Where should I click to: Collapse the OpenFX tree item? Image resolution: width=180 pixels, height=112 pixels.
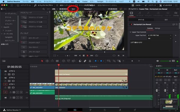(x=2, y=27)
